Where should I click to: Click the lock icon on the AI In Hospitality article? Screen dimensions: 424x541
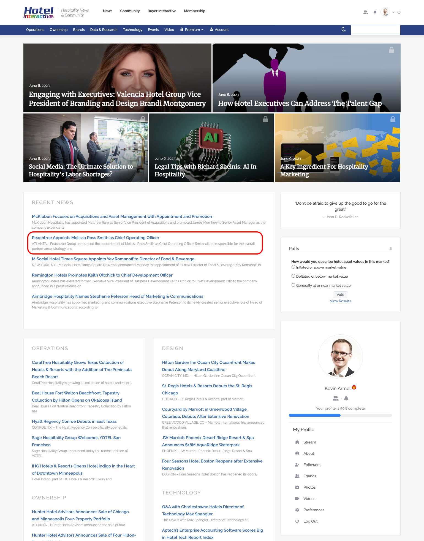(x=265, y=119)
